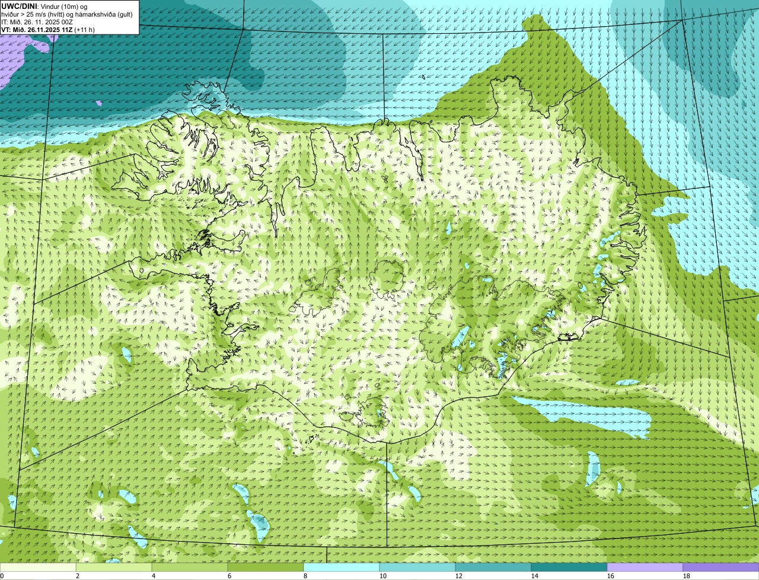Click the 4–6 m/s green legend swatch

click(x=190, y=568)
